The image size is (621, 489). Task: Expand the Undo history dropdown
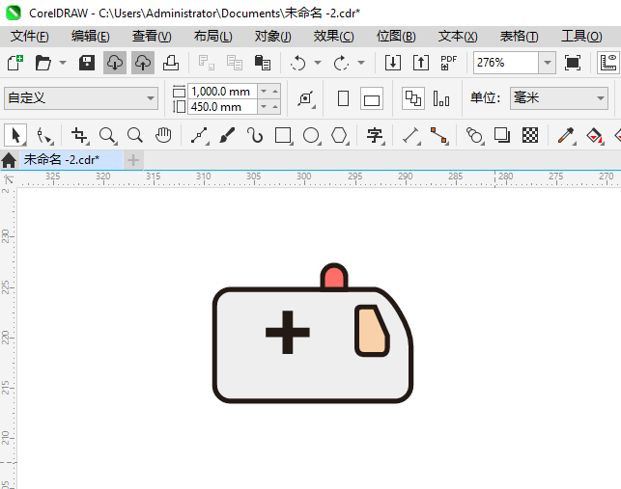(x=318, y=63)
